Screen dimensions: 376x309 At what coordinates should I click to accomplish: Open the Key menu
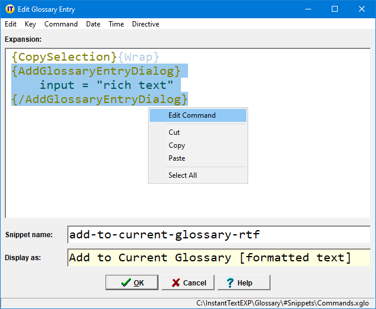[30, 24]
